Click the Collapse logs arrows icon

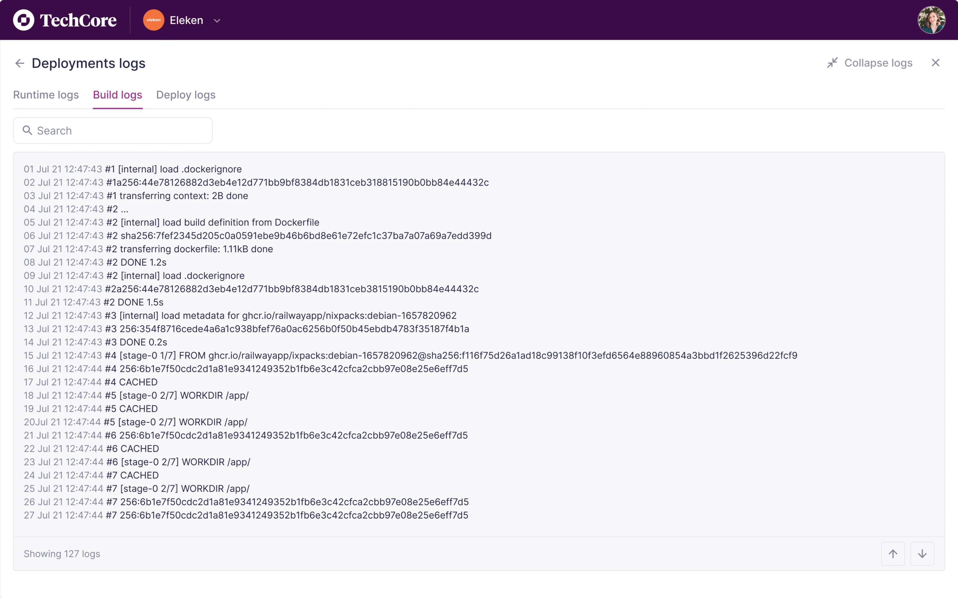click(832, 63)
